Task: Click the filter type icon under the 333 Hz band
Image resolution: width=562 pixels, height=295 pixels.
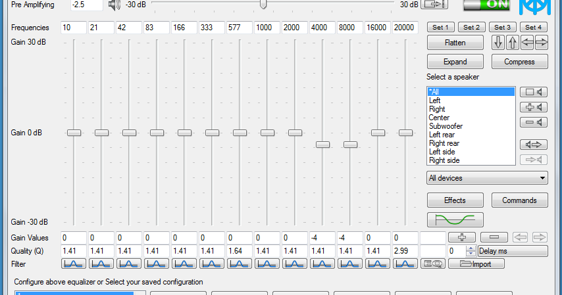Action: (x=211, y=264)
